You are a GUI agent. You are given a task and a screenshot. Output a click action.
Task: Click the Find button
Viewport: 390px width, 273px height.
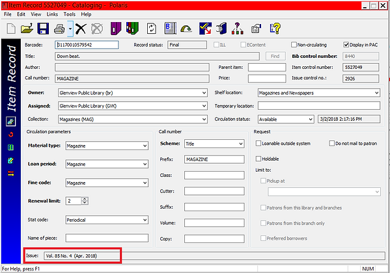tap(275, 56)
